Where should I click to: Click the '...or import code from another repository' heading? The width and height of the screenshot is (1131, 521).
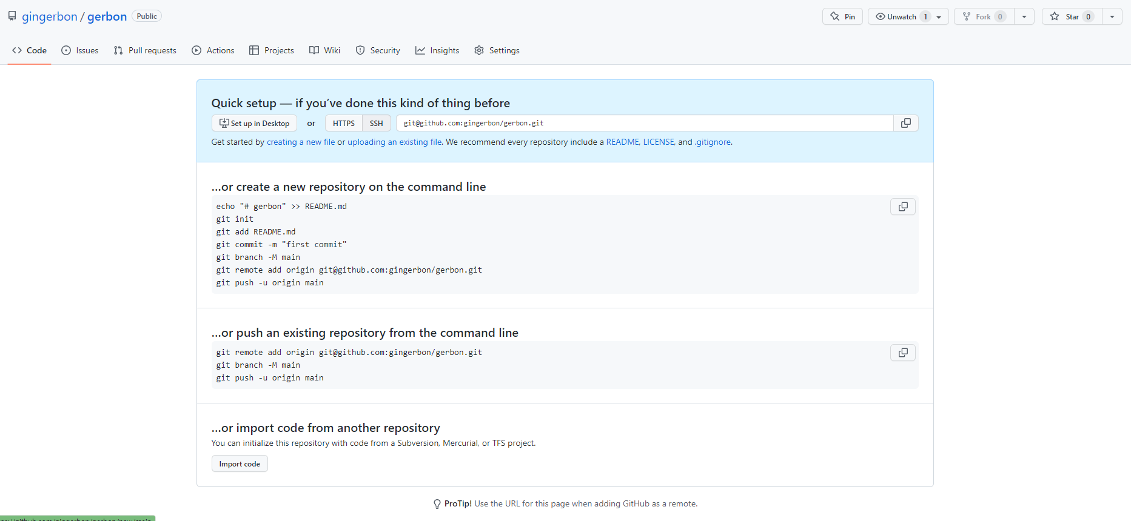tap(326, 428)
